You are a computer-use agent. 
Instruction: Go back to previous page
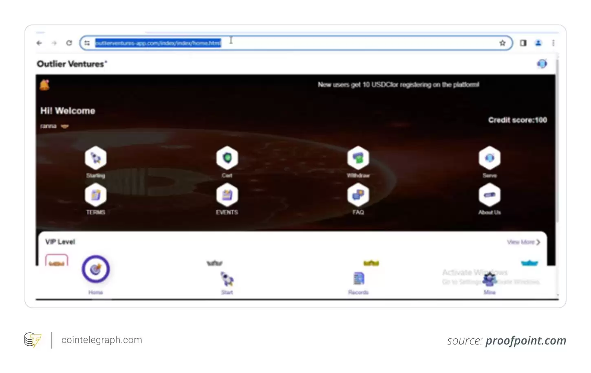[x=39, y=43]
